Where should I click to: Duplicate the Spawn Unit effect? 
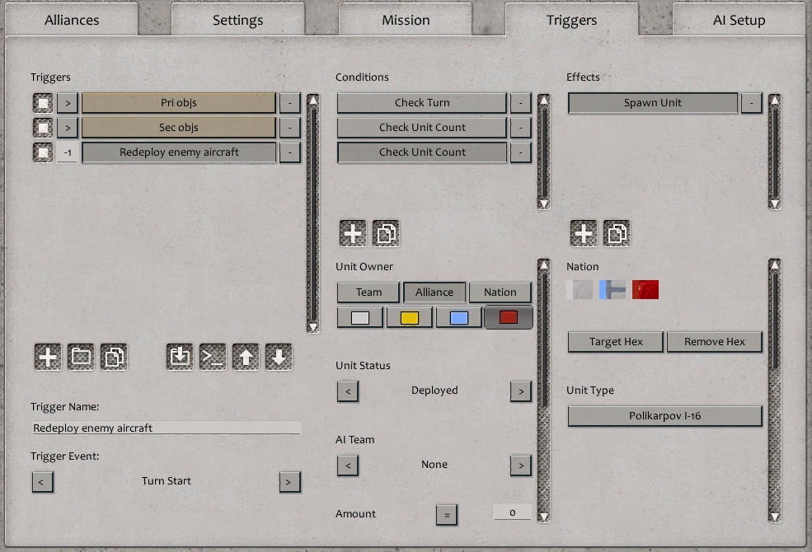[616, 233]
